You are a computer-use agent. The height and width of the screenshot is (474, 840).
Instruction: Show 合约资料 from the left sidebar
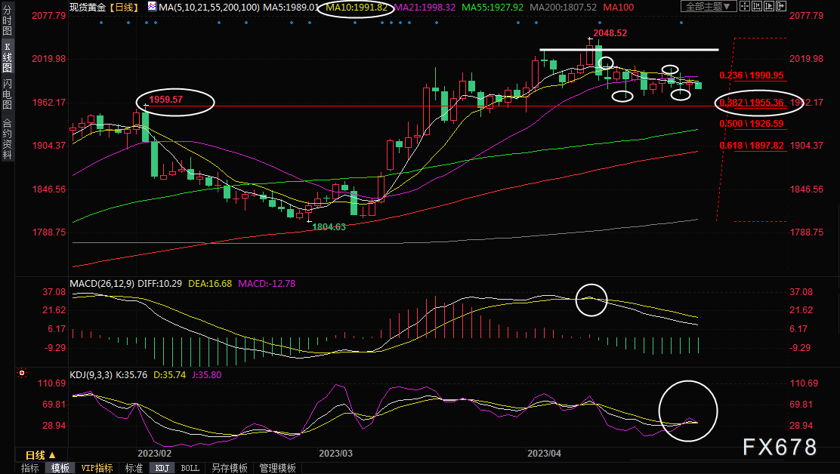pyautogui.click(x=7, y=138)
